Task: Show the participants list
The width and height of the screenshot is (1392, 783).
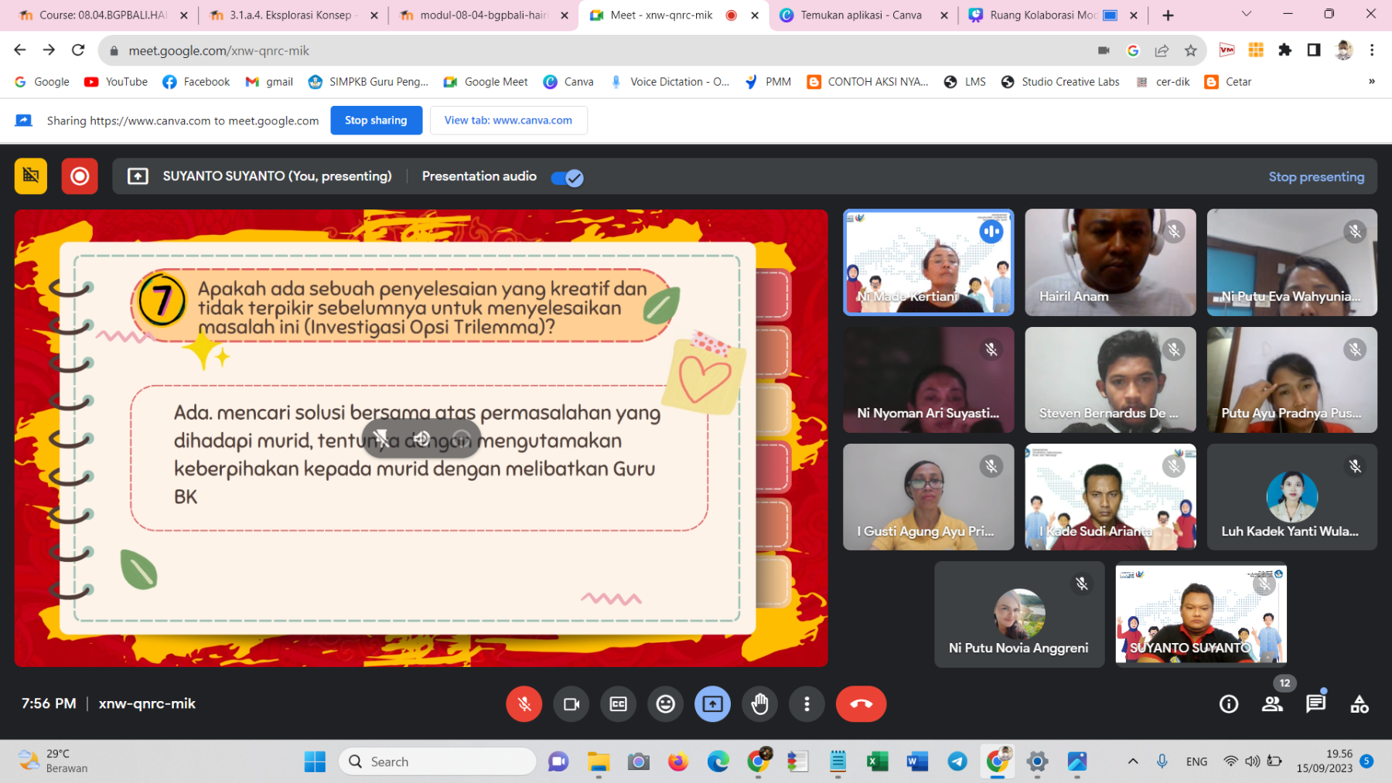Action: 1271,704
